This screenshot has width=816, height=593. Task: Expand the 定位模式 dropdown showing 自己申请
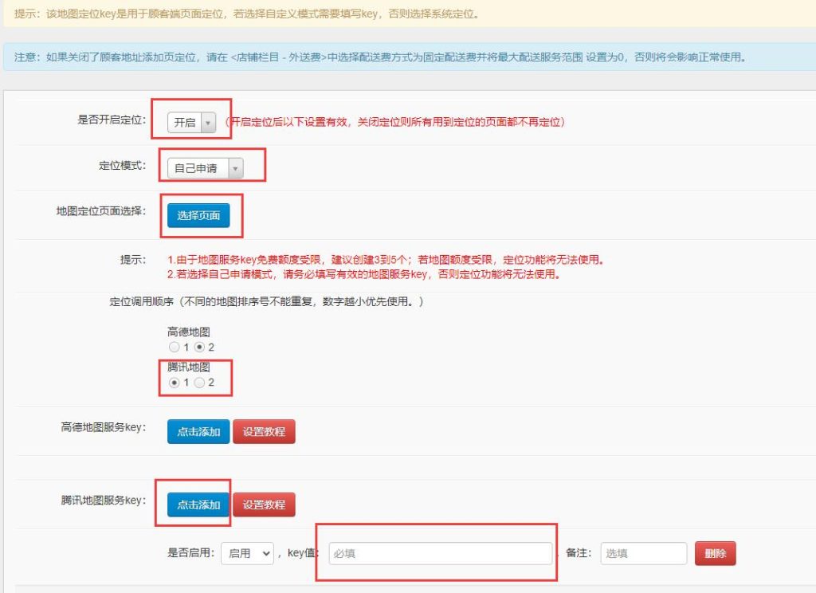pyautogui.click(x=205, y=169)
